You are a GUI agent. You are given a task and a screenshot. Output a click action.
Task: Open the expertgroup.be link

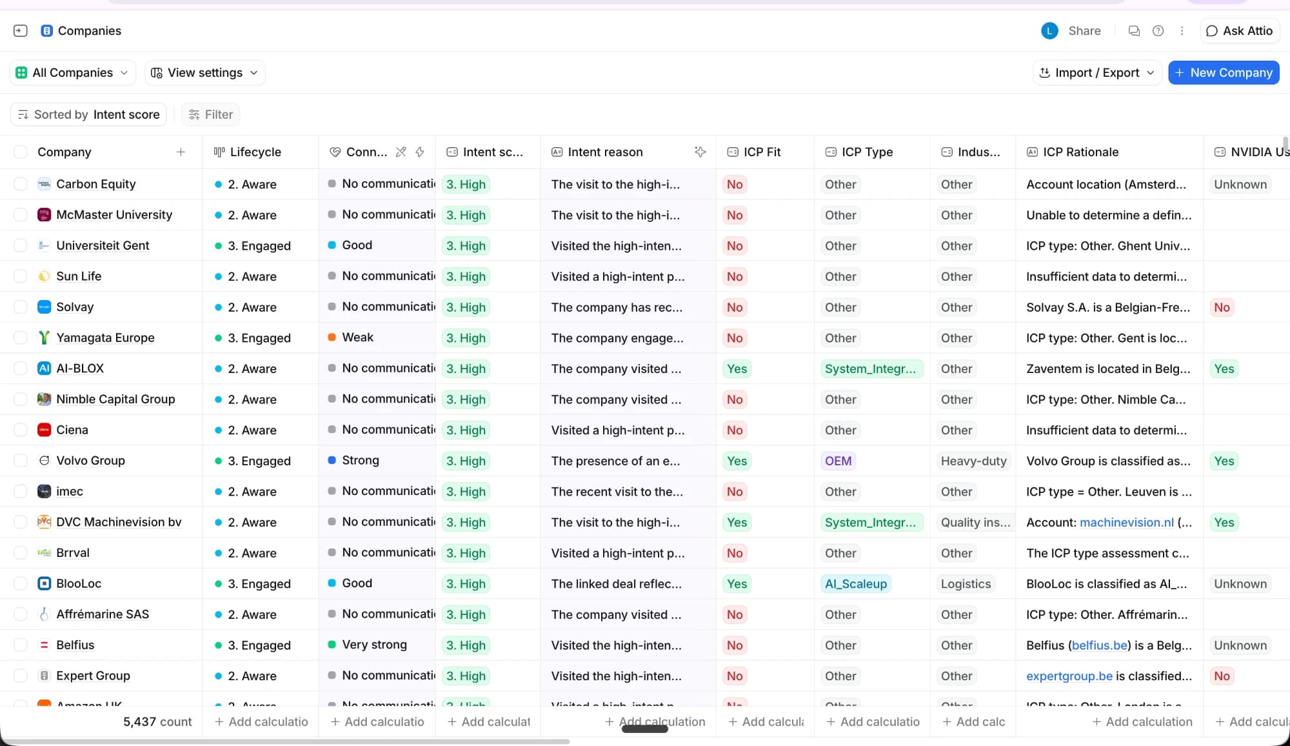point(1069,676)
